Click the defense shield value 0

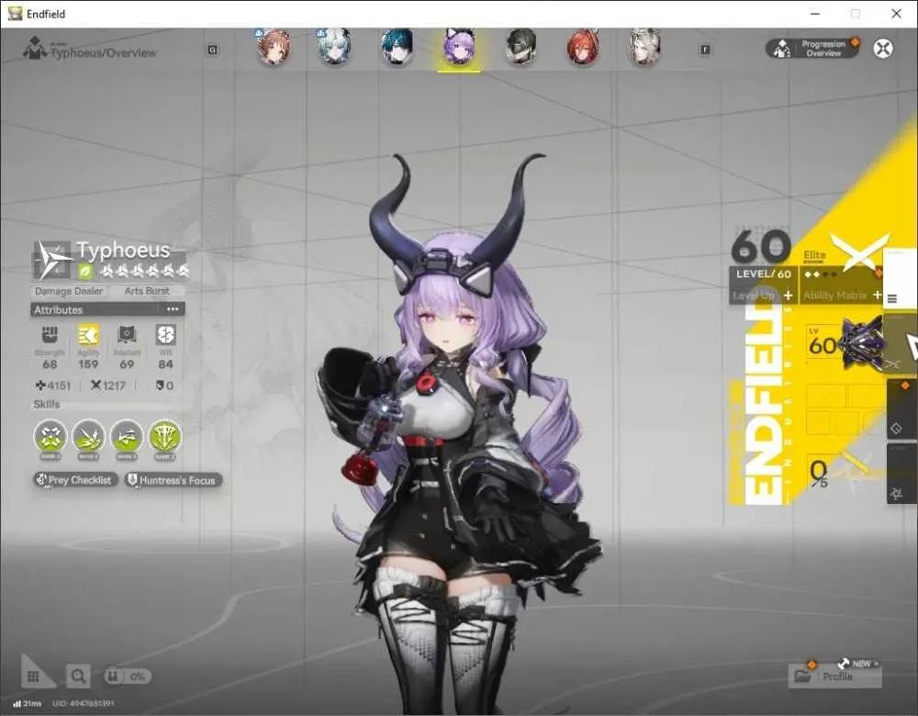164,386
